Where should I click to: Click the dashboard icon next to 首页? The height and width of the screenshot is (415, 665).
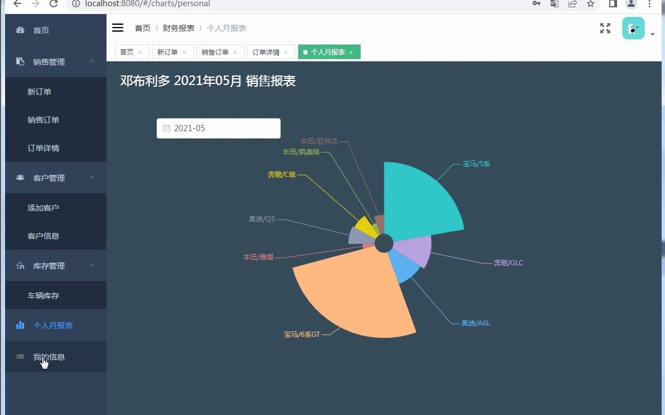click(x=20, y=30)
